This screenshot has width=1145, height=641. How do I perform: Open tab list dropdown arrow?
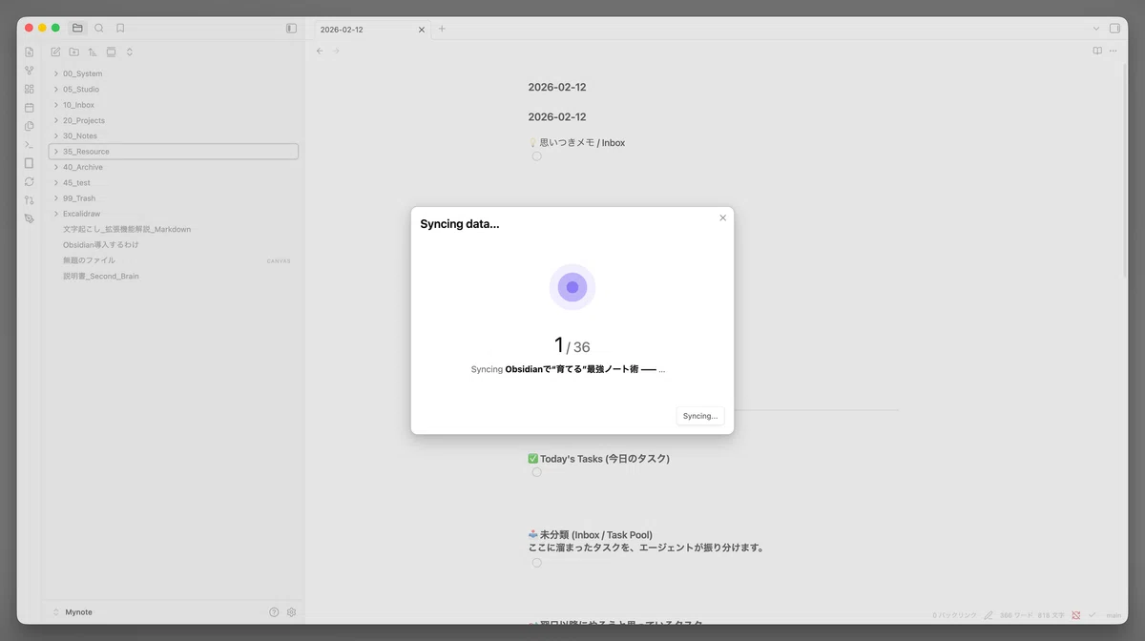[x=1095, y=29]
